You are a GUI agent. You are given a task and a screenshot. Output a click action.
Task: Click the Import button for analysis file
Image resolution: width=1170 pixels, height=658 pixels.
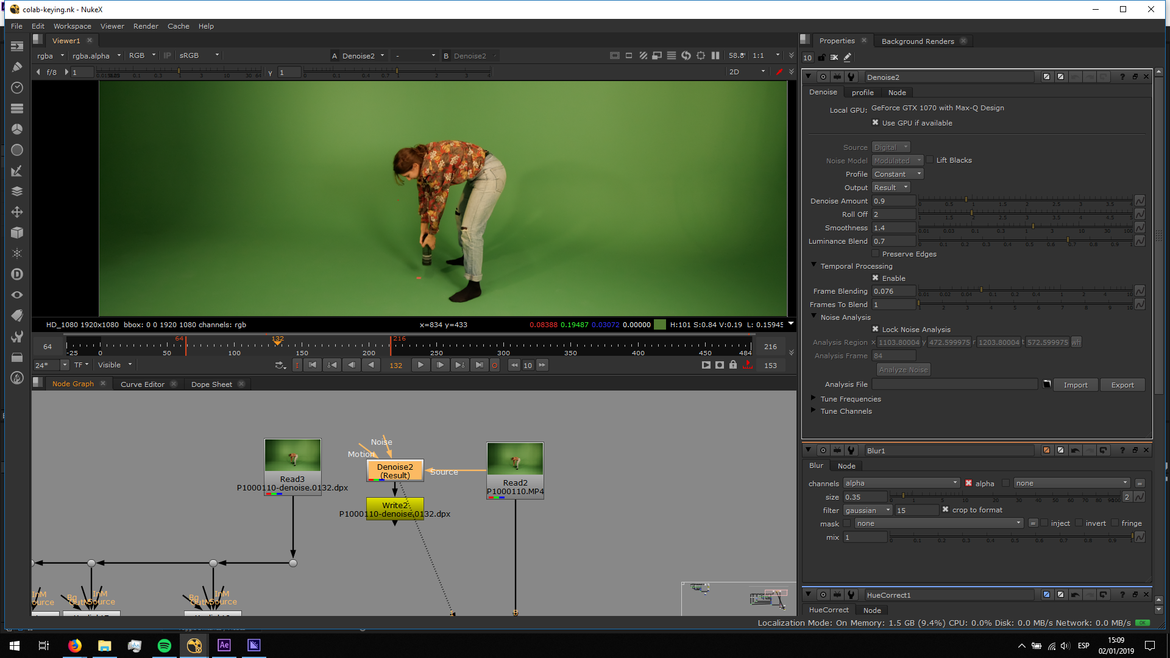pos(1075,385)
